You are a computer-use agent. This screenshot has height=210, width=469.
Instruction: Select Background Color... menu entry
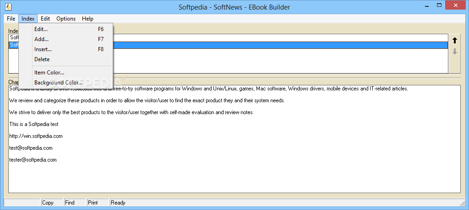pyautogui.click(x=66, y=83)
